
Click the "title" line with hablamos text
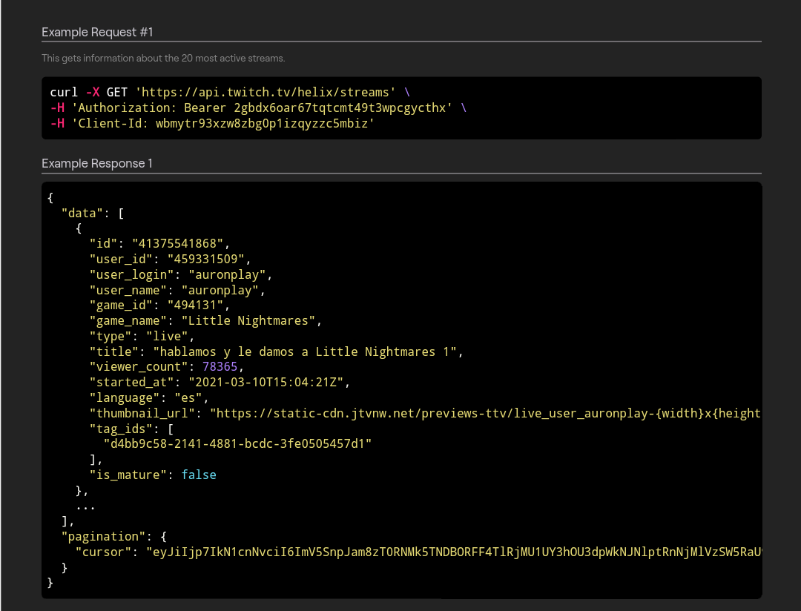click(277, 351)
